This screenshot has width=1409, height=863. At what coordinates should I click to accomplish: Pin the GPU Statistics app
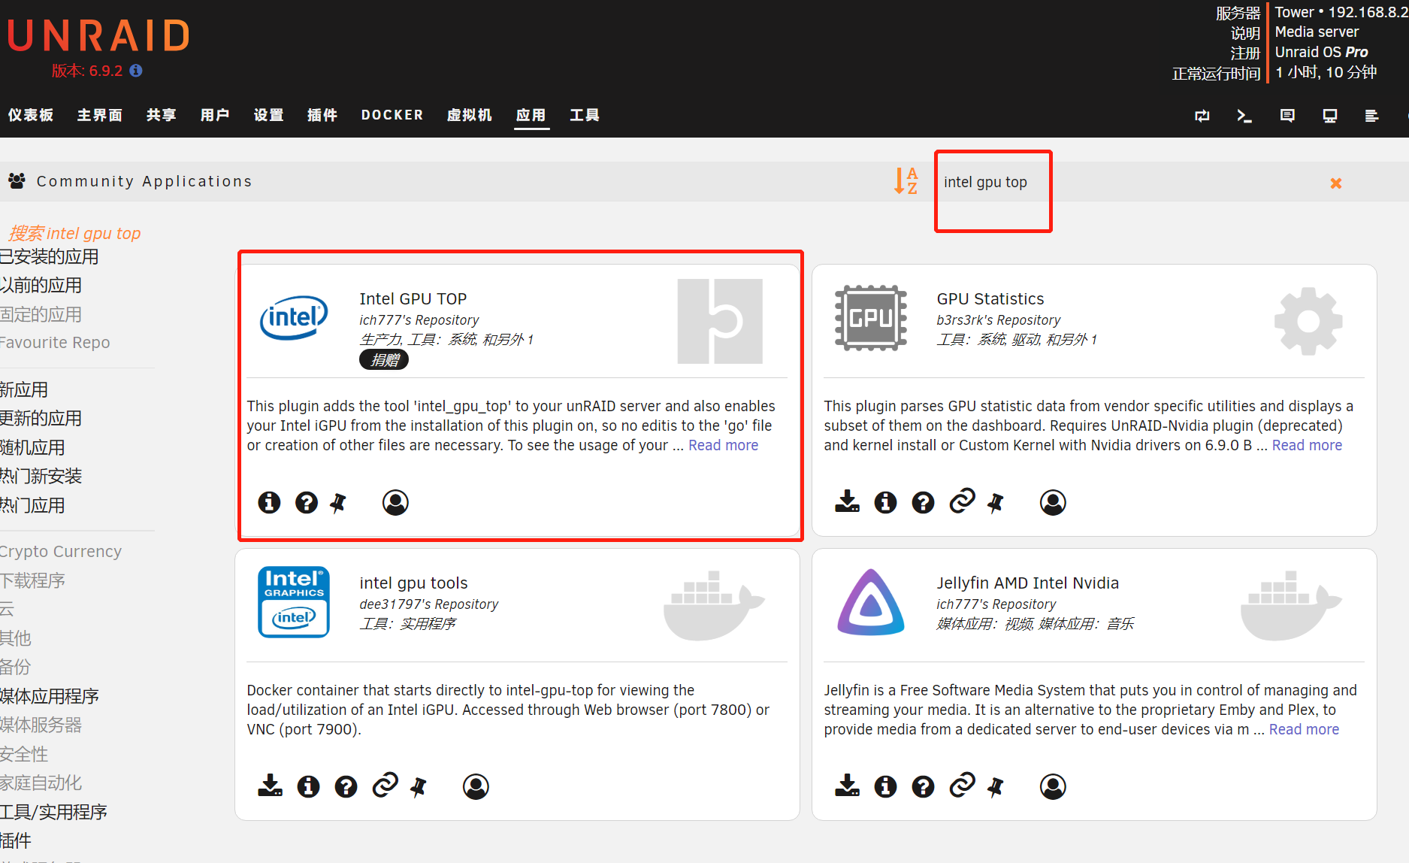click(996, 502)
